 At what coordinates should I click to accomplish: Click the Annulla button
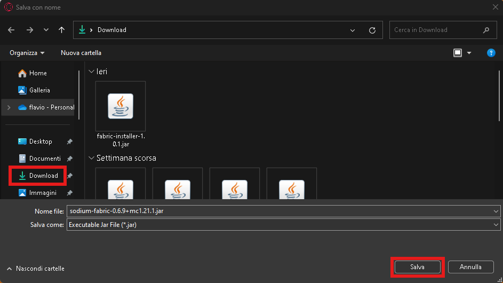470,267
